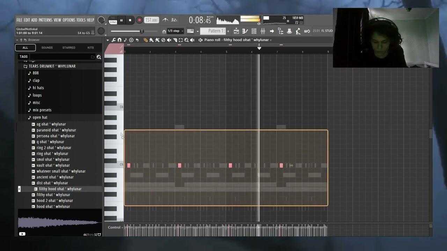This screenshot has height=251, width=447.
Task: Open the PATTERNS menu
Action: [x=45, y=20]
